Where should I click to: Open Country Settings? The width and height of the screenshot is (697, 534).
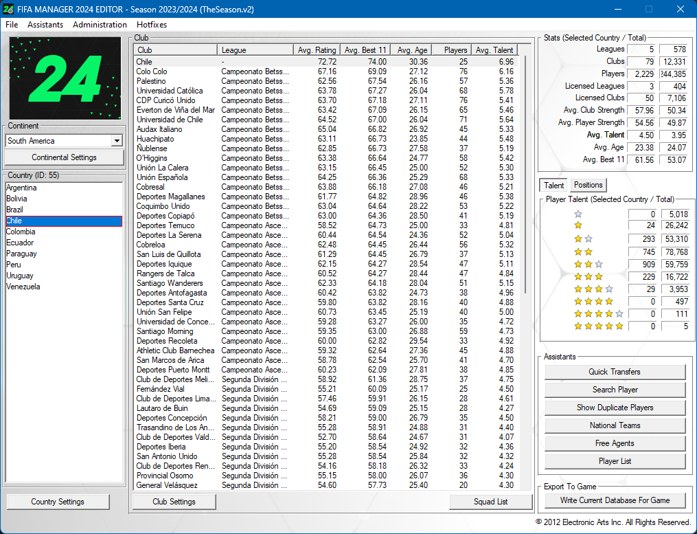pyautogui.click(x=58, y=502)
